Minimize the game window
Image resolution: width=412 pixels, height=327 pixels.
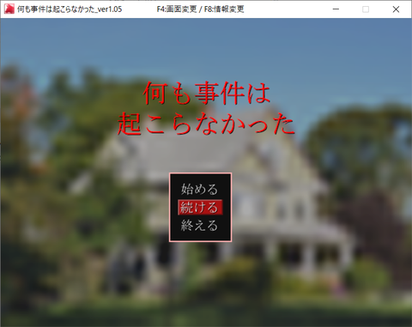click(x=336, y=9)
